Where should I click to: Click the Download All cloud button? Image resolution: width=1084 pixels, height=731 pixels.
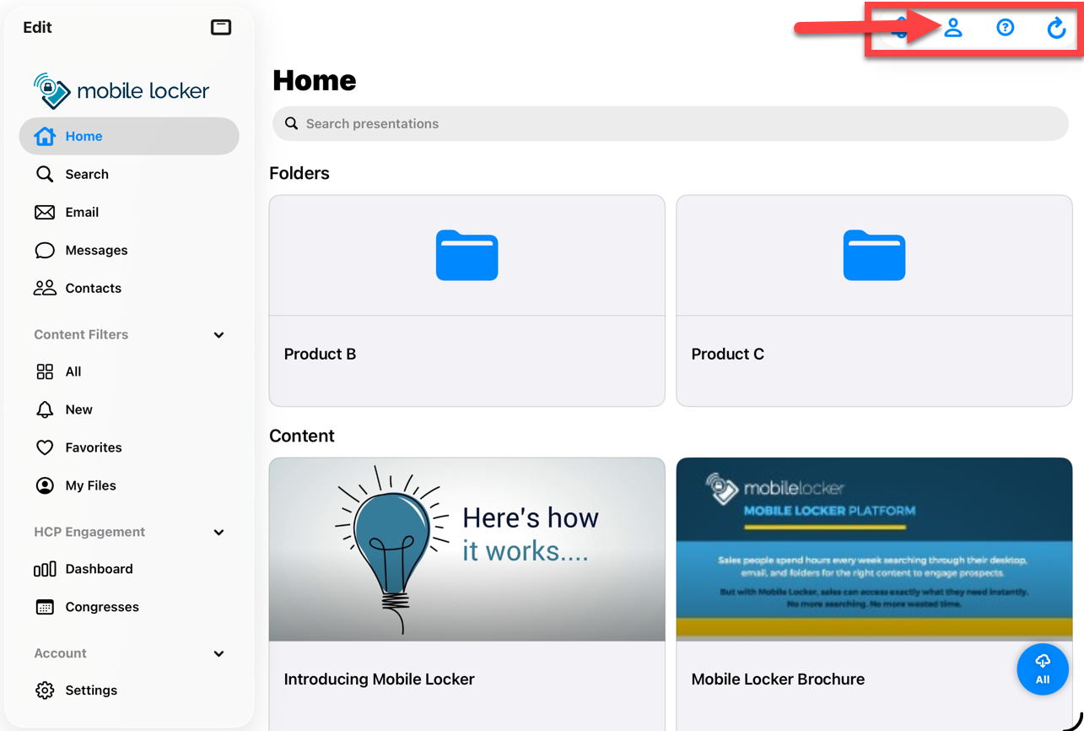tap(1043, 669)
